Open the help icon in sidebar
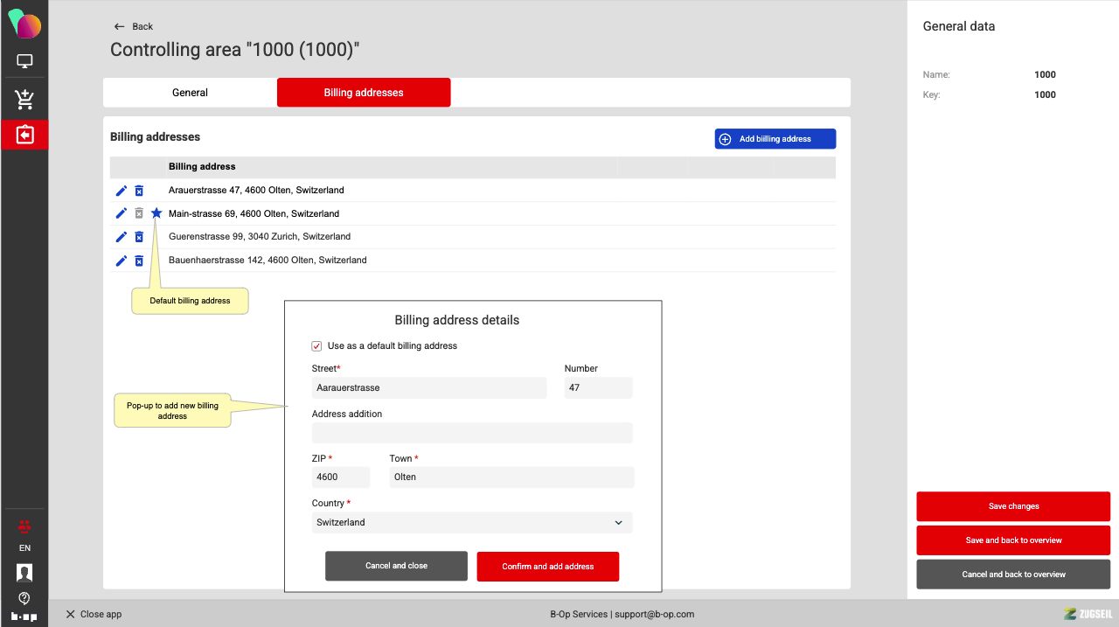1119x627 pixels. pos(24,598)
